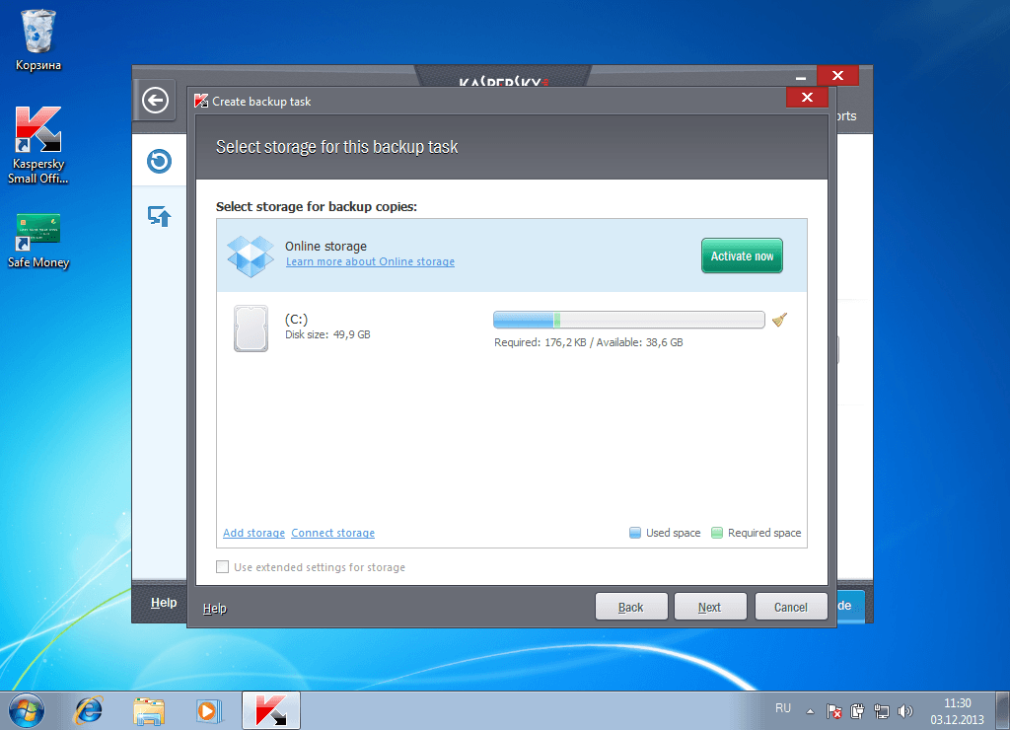This screenshot has height=730, width=1010.
Task: Cancel the backup task wizard
Action: 790,607
